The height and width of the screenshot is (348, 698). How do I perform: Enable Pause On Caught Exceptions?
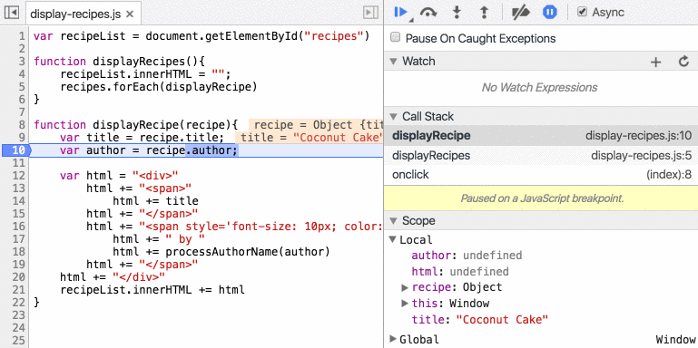point(395,37)
